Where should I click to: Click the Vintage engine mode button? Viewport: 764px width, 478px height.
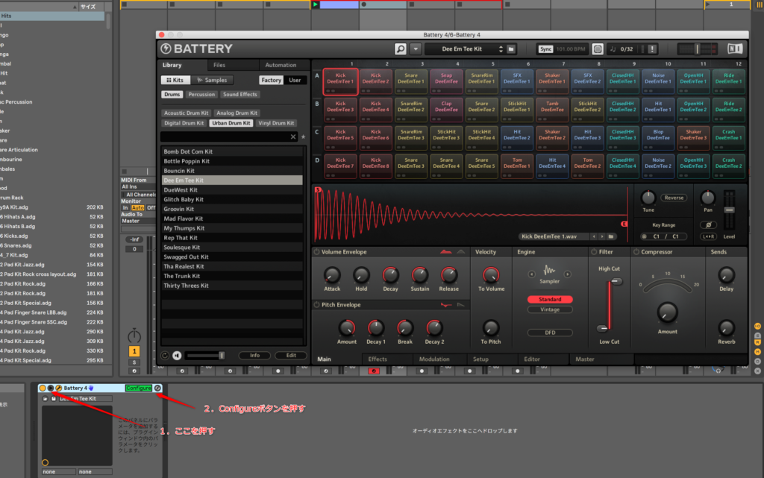(x=550, y=309)
